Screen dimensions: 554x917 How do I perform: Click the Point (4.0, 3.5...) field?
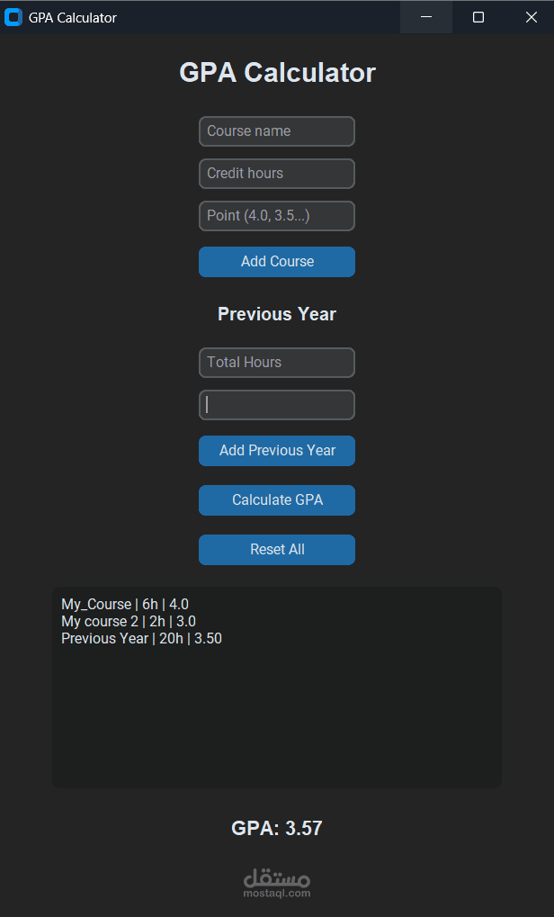(x=277, y=215)
